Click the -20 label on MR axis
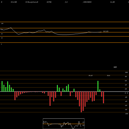The image size is (129, 129). coord(126,97)
